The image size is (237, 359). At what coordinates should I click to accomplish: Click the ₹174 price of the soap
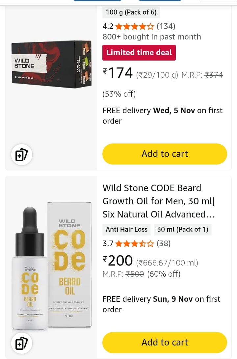[x=118, y=73]
